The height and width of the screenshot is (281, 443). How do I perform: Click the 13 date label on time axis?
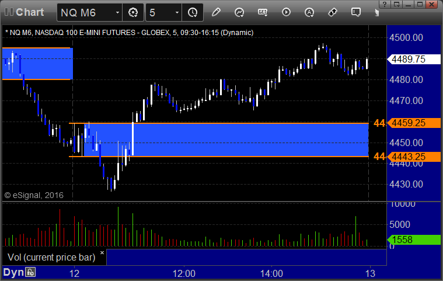370,273
